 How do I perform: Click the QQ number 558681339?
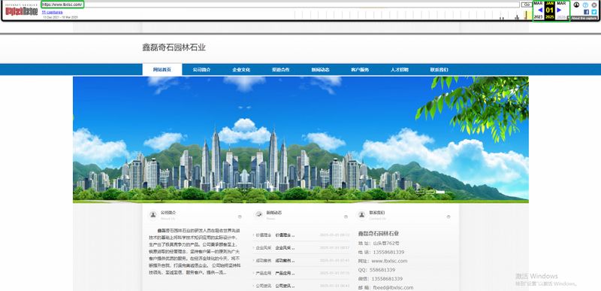[382, 270]
